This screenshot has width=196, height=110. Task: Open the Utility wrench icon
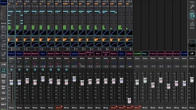point(192,6)
